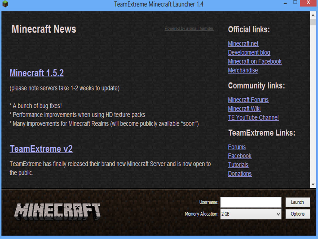The image size is (318, 239).
Task: Visit the Donations link
Action: pos(240,174)
